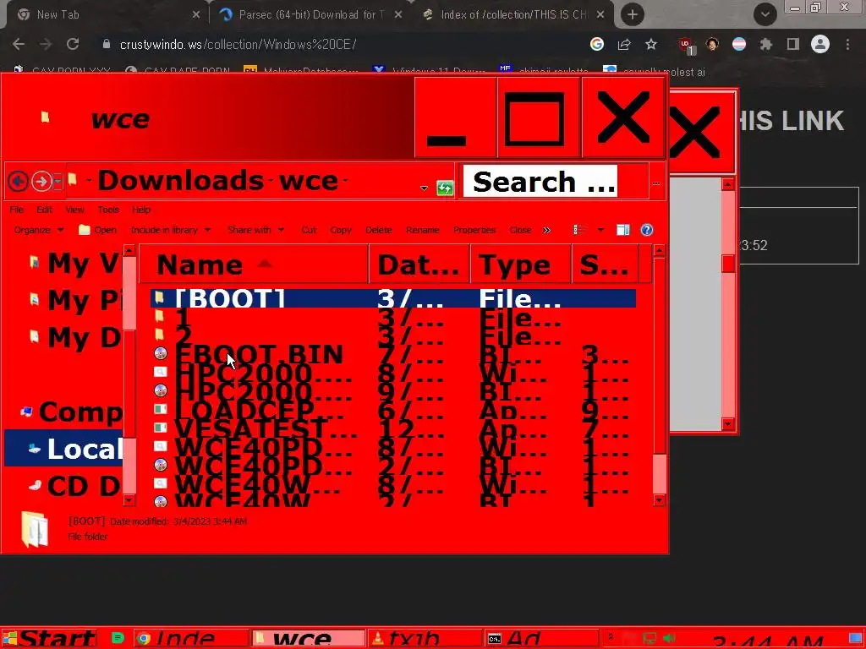This screenshot has height=649, width=866.
Task: Switch to Parsec Download tab
Action: click(310, 15)
